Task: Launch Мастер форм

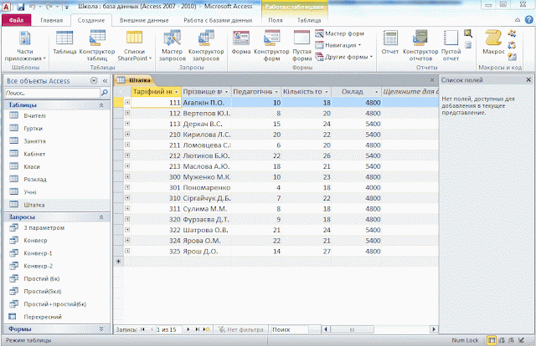Action: (340, 33)
